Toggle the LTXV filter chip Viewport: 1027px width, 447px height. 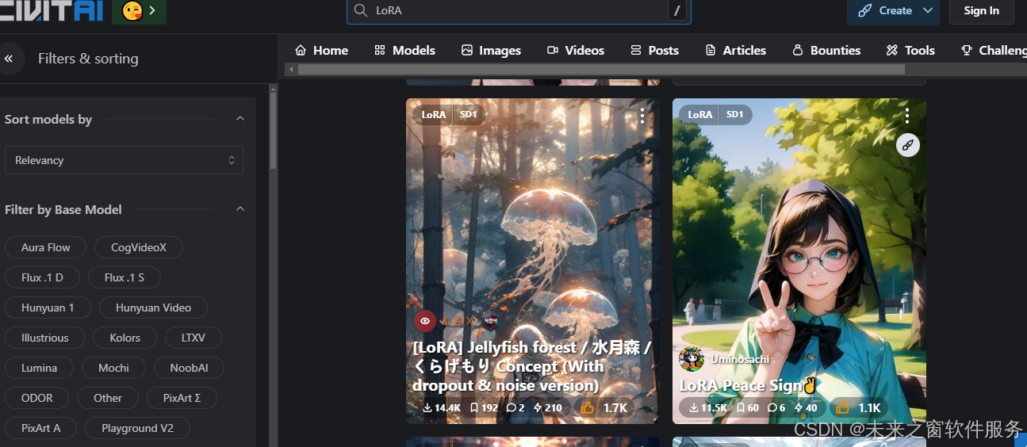(x=194, y=338)
